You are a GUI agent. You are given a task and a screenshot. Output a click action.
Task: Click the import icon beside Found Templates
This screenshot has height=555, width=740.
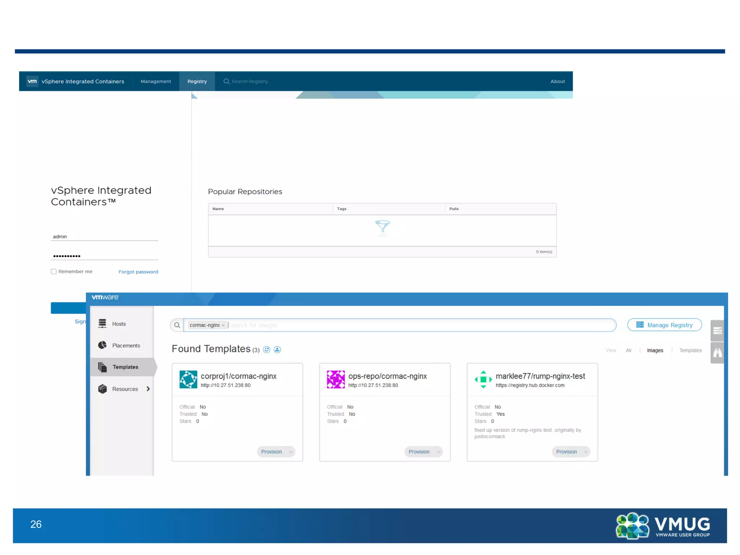[277, 349]
